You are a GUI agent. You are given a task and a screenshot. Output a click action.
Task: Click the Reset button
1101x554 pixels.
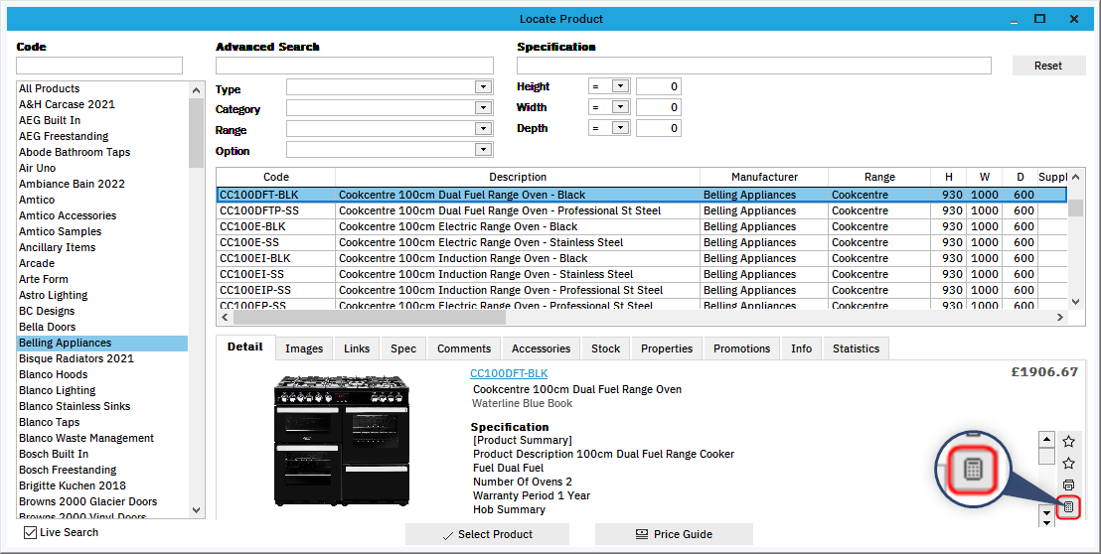point(1048,66)
